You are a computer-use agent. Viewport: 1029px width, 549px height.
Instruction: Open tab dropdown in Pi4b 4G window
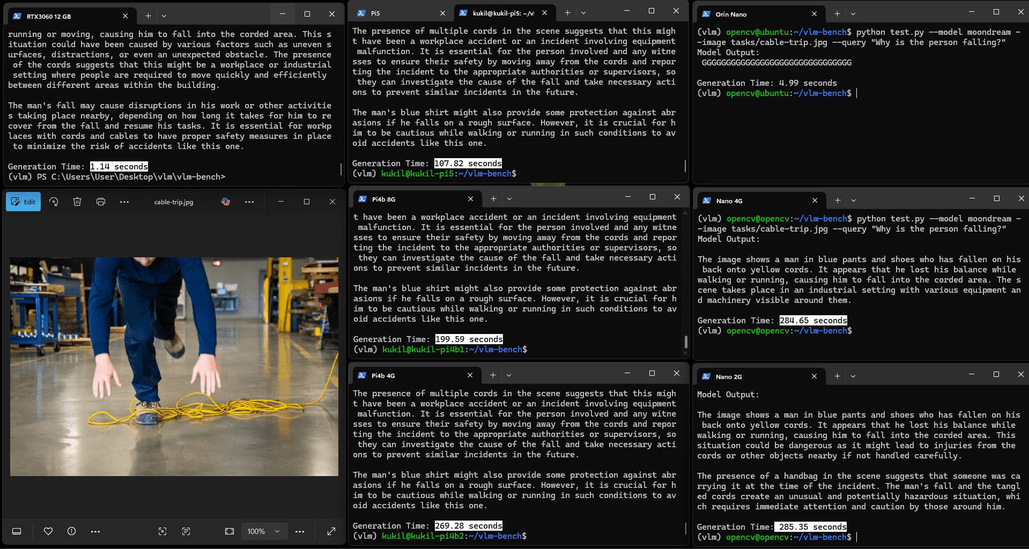click(509, 375)
